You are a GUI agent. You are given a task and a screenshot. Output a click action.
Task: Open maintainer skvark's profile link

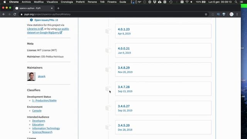click(x=42, y=76)
